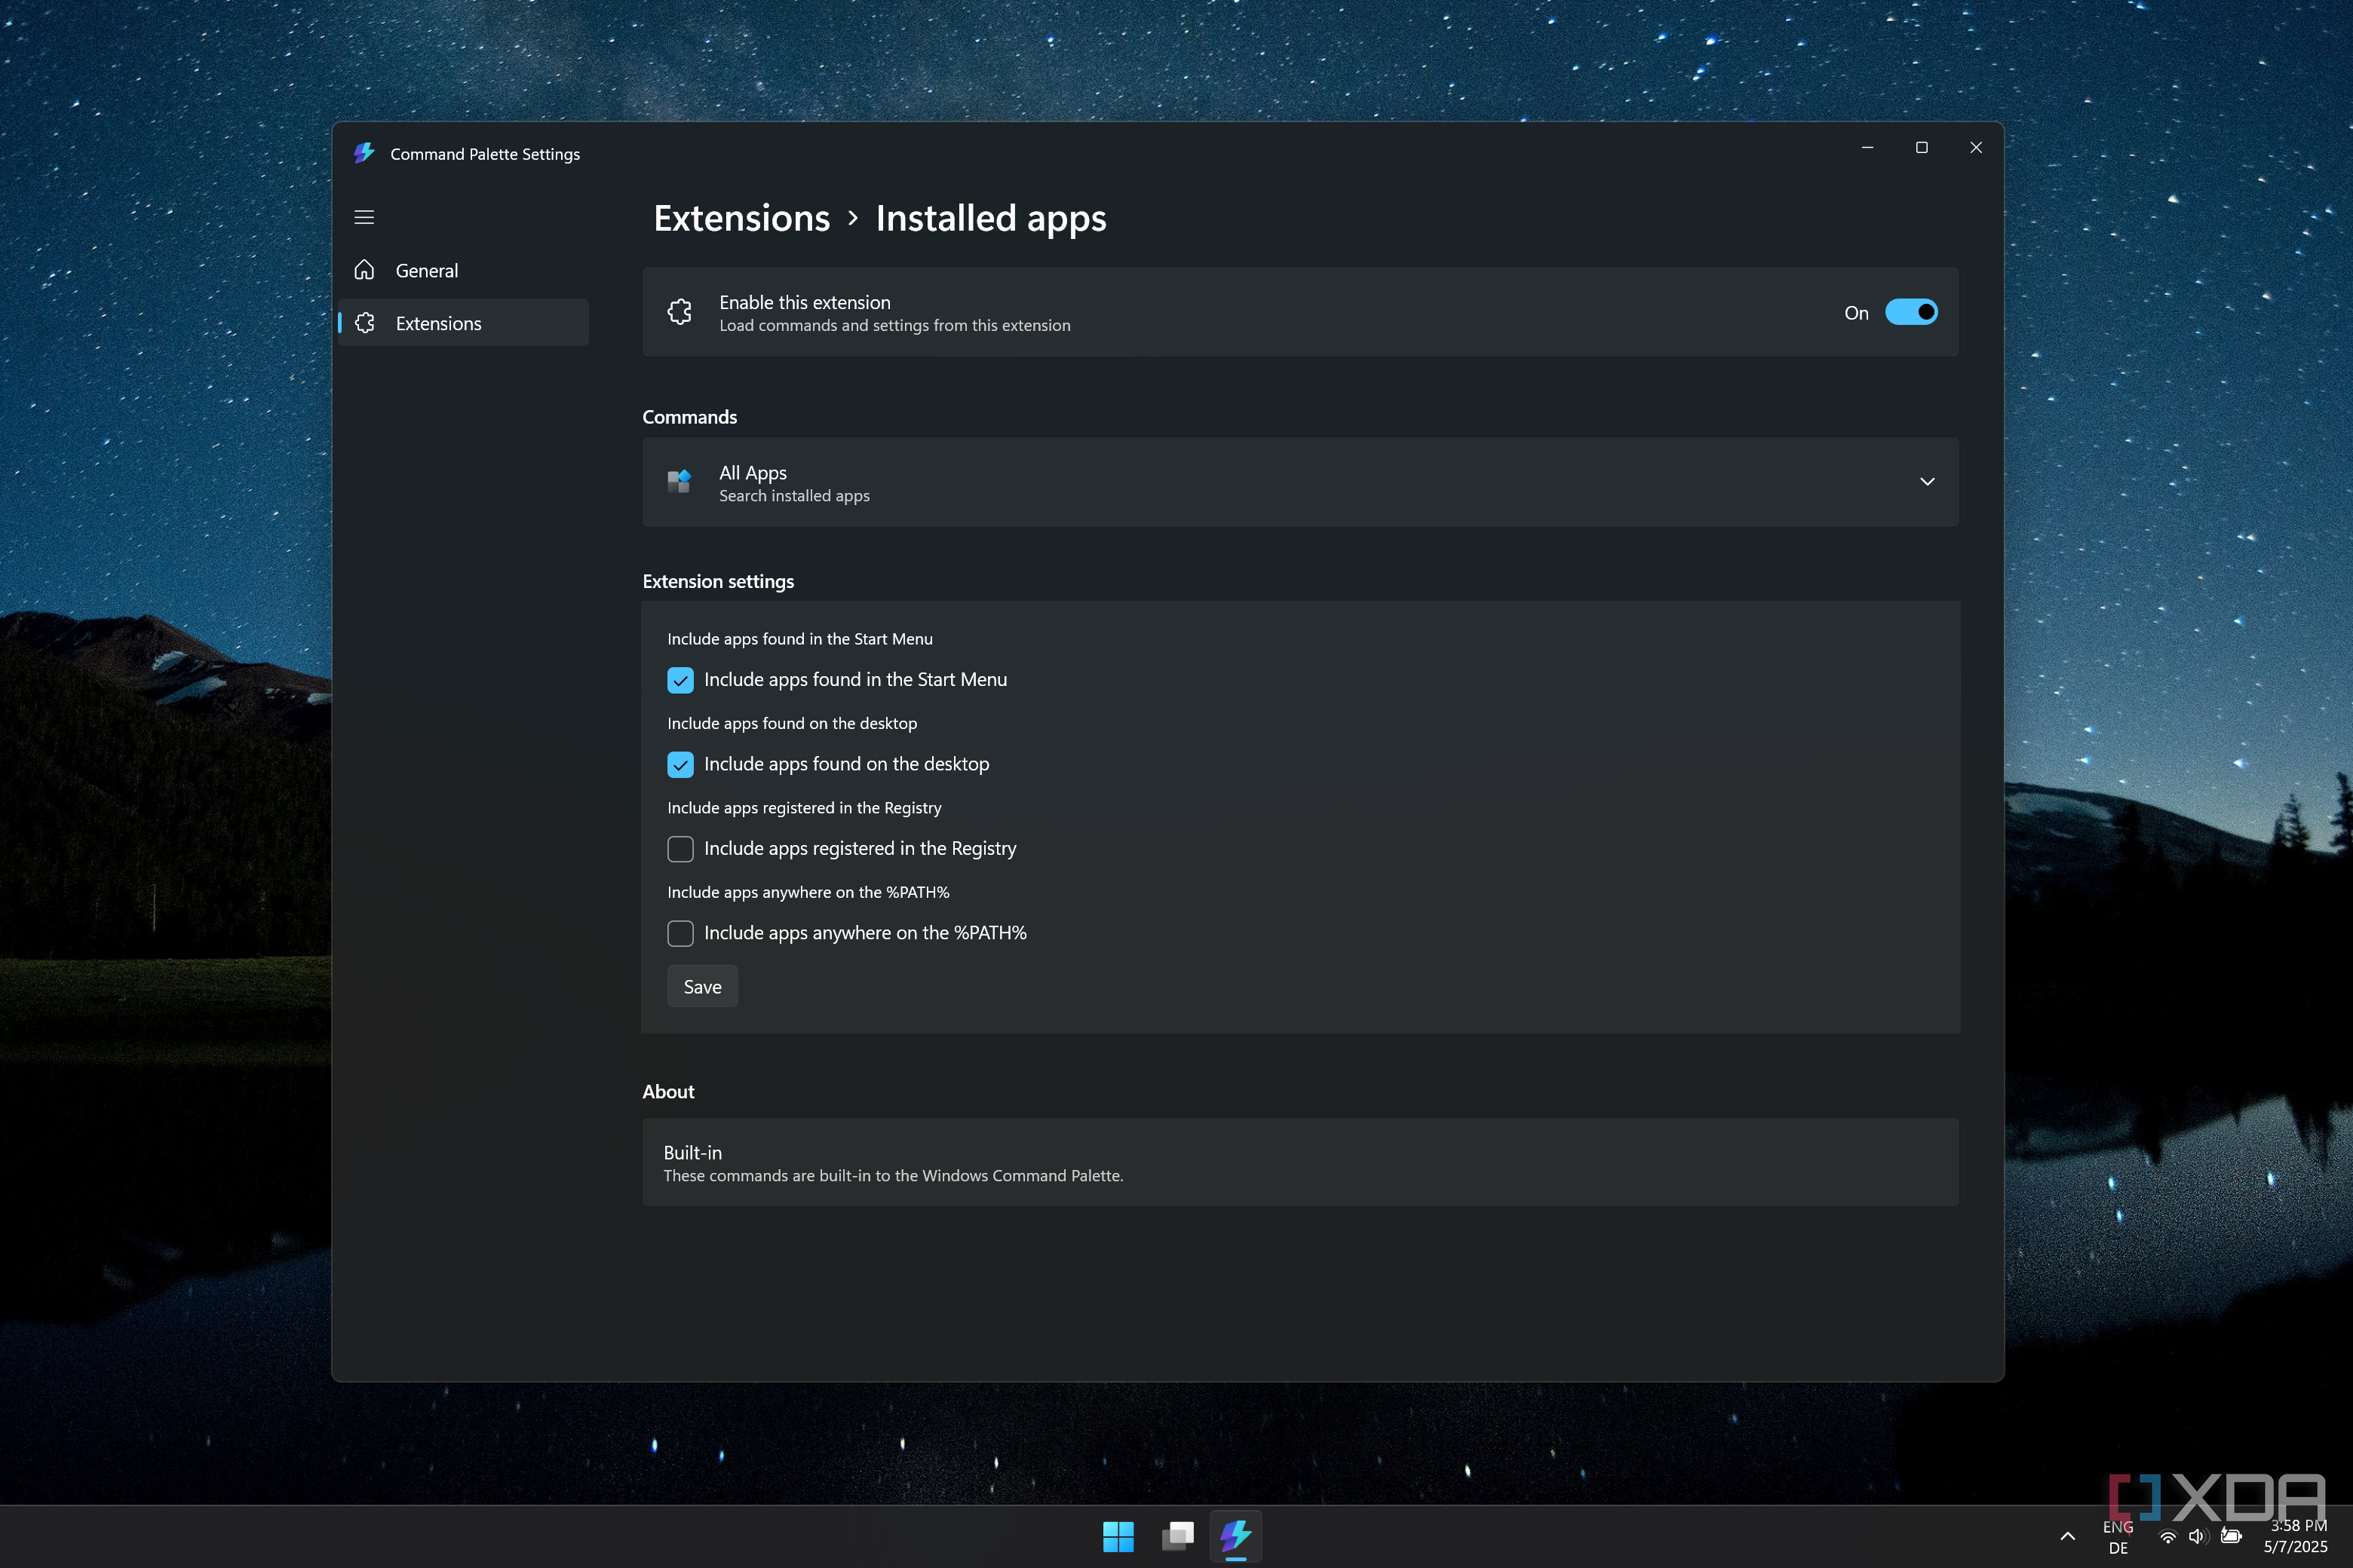2353x1568 pixels.
Task: Maximize the Command Palette Settings window
Action: coord(1921,148)
